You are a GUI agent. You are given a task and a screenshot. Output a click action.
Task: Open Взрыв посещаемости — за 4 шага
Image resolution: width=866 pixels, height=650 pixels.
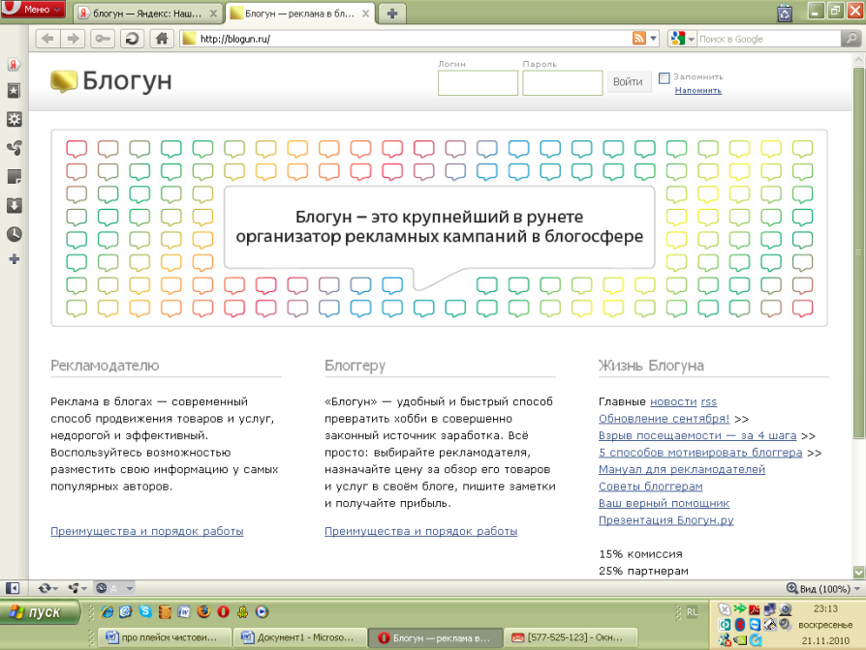coord(697,435)
